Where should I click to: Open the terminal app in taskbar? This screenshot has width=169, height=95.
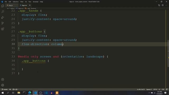pos(24,93)
